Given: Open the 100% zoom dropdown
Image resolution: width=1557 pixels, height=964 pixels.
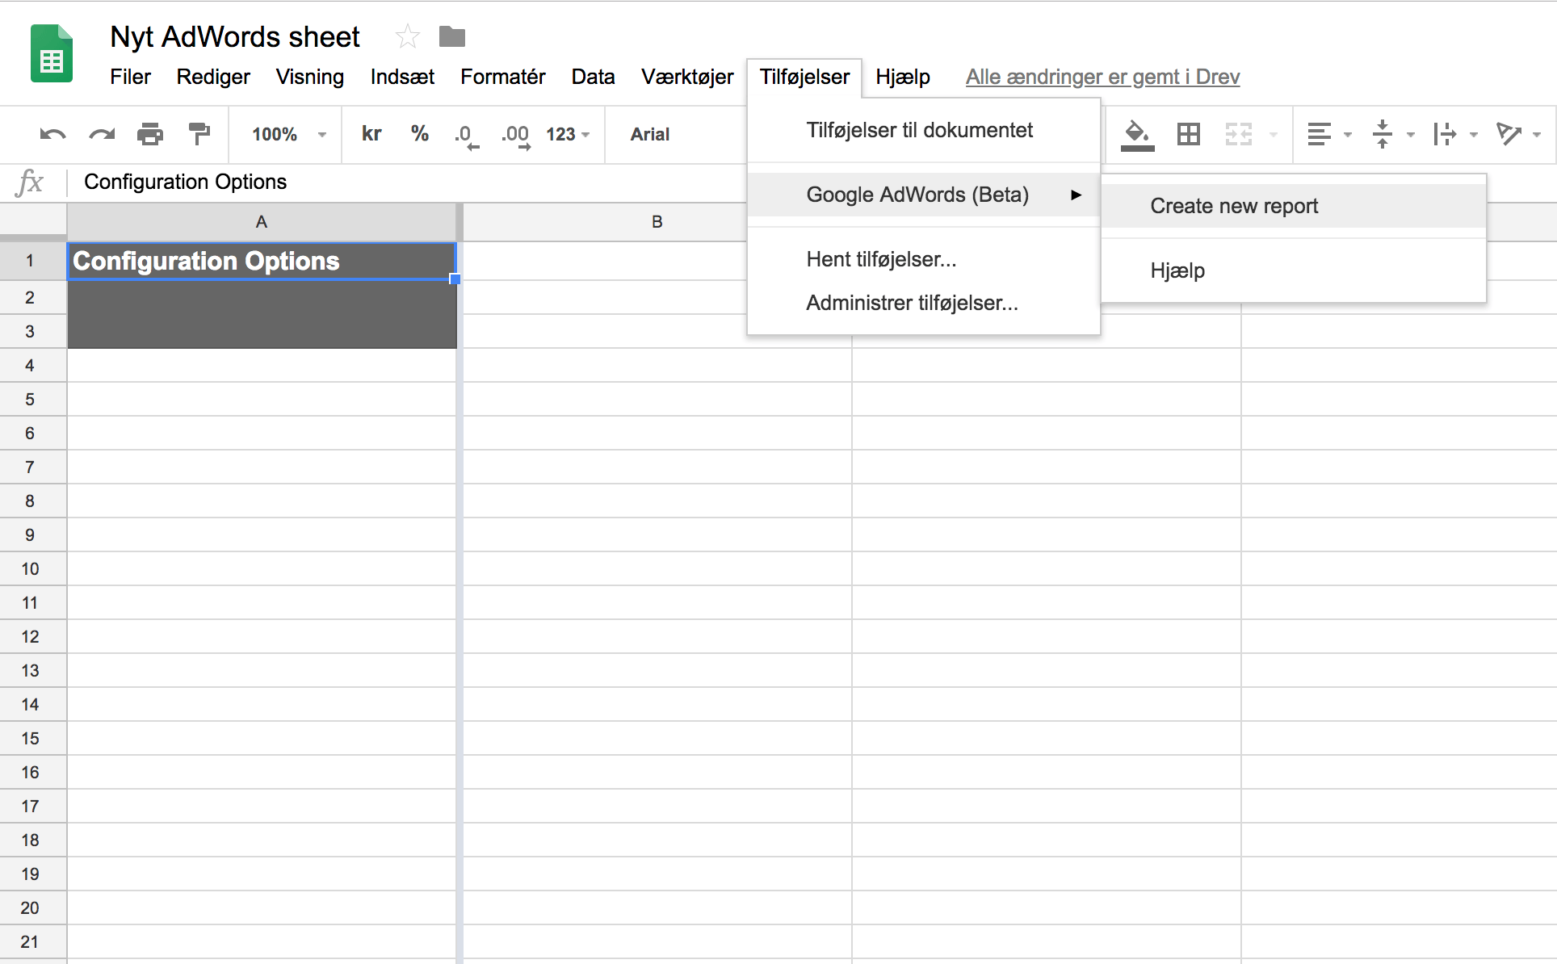Looking at the screenshot, I should pos(288,134).
